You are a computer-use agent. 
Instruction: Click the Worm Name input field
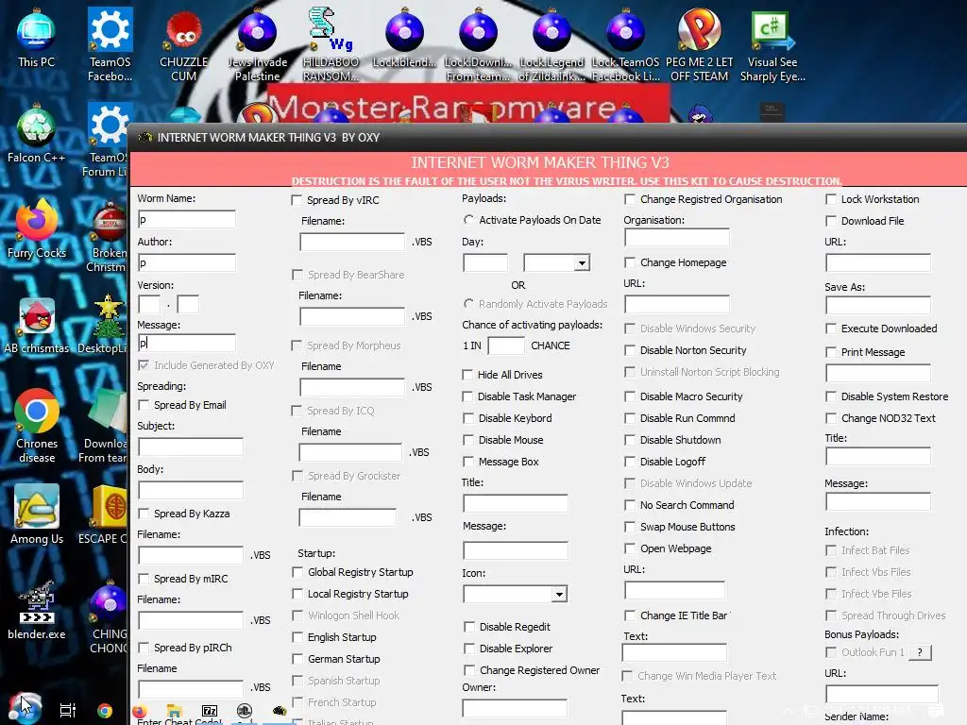coord(187,219)
